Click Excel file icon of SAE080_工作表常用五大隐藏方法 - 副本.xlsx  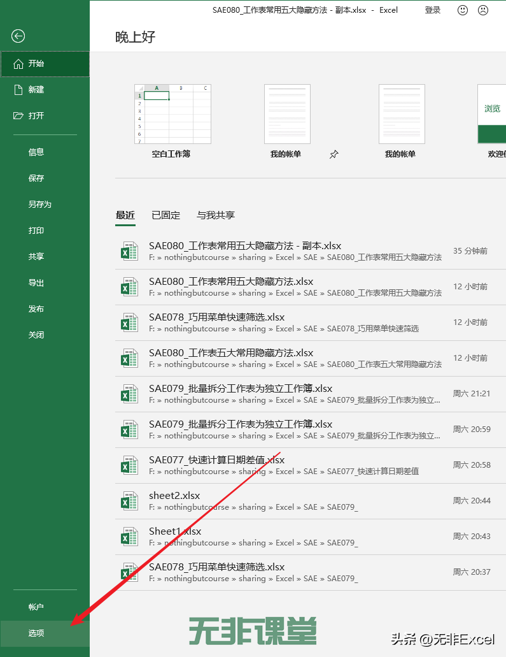[x=129, y=252]
